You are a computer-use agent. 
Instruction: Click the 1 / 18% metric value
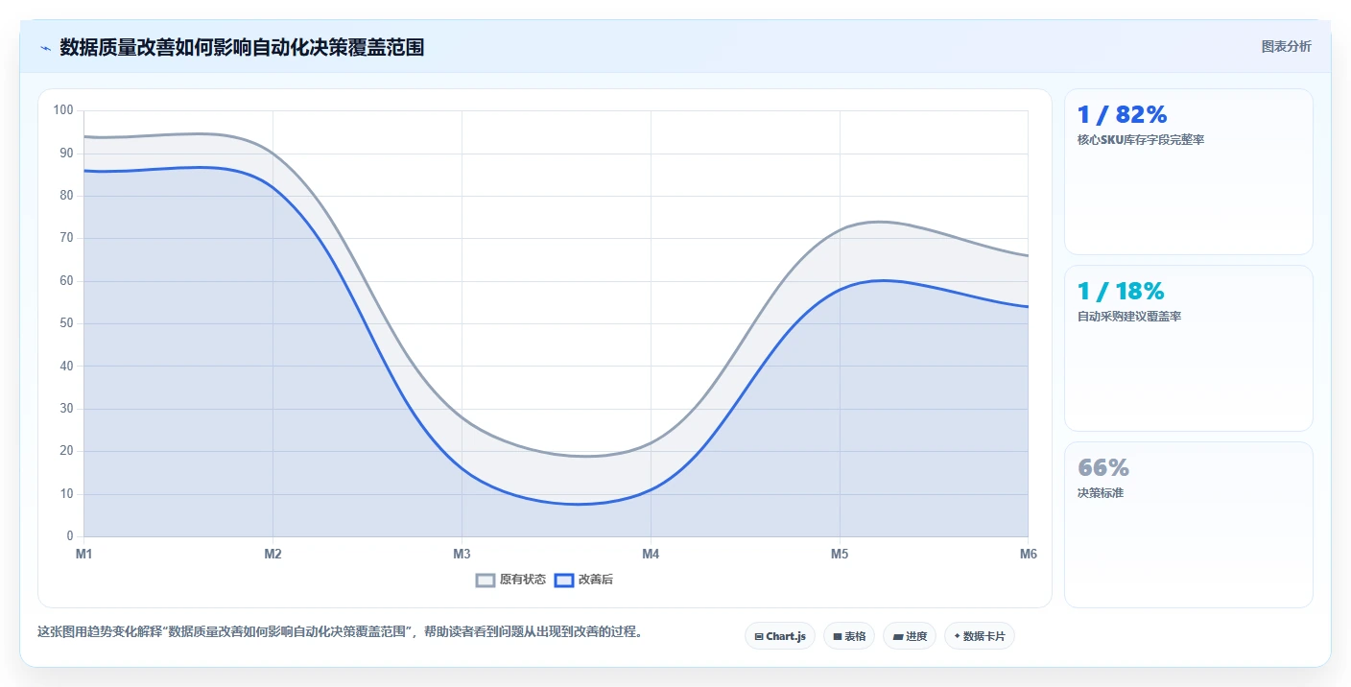click(1121, 292)
